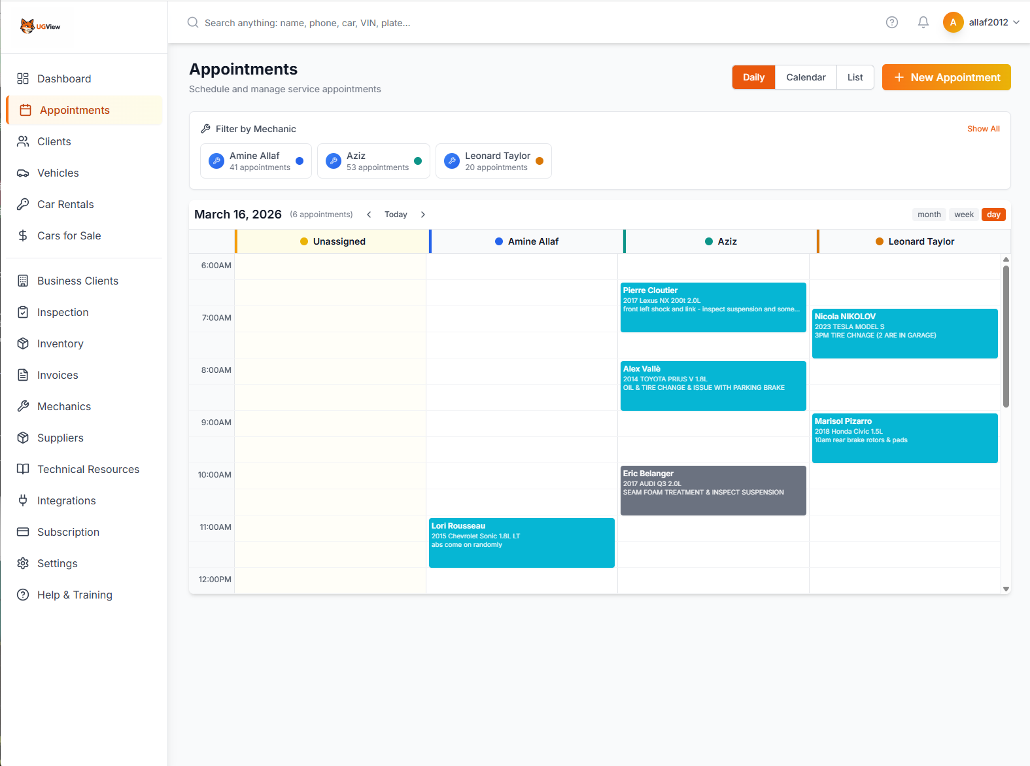Open Business Clients via its building icon
This screenshot has width=1030, height=766.
[23, 281]
